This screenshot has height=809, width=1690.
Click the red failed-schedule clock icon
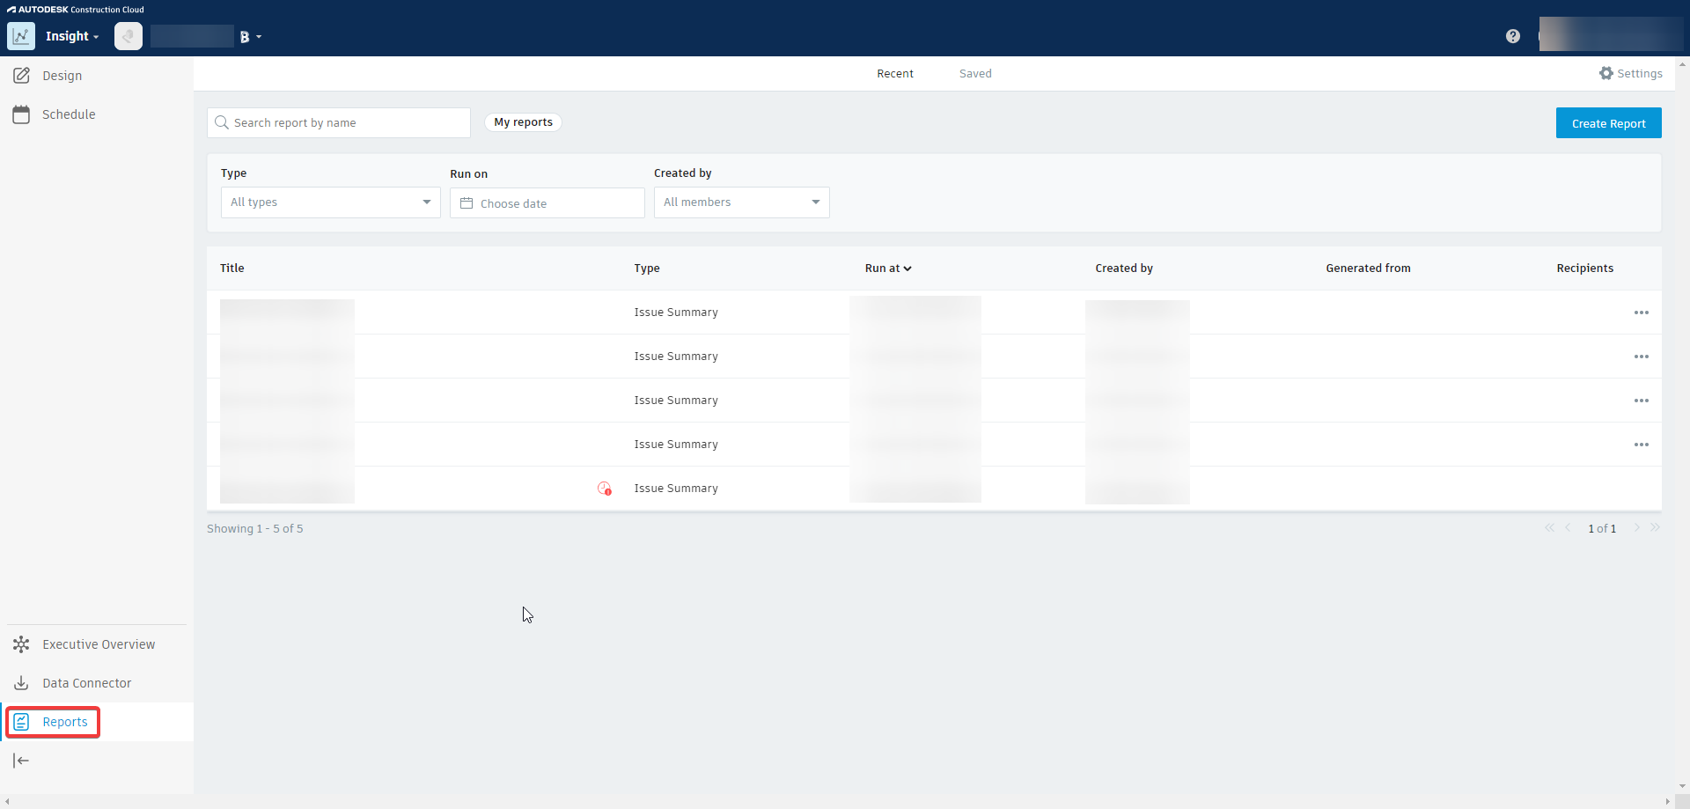tap(604, 488)
